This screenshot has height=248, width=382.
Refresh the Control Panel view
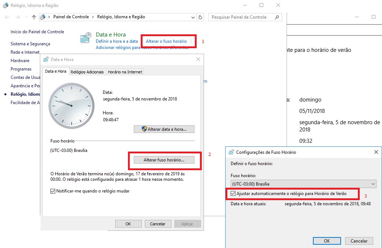200,17
